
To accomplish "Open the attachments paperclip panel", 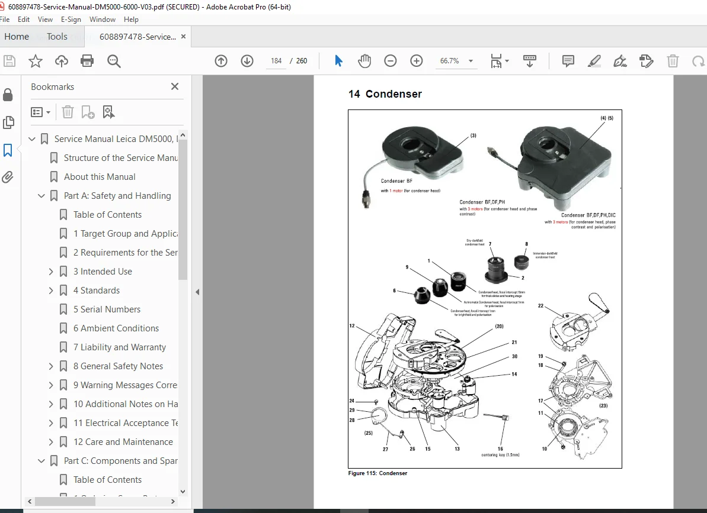I will [8, 178].
